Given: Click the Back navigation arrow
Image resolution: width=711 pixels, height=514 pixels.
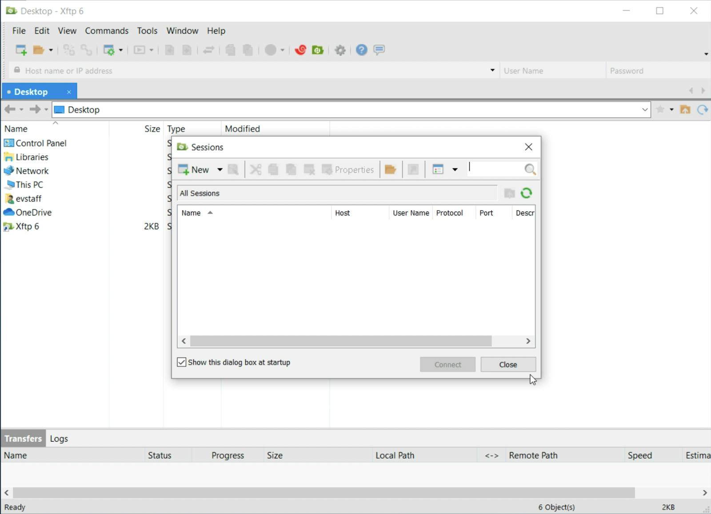Looking at the screenshot, I should click(10, 109).
